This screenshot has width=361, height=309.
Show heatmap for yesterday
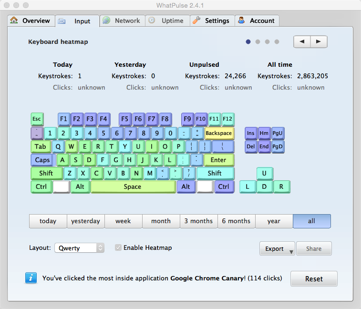tap(86, 221)
